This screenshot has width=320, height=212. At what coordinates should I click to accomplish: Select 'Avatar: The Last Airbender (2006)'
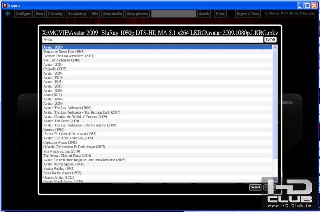pos(157,108)
